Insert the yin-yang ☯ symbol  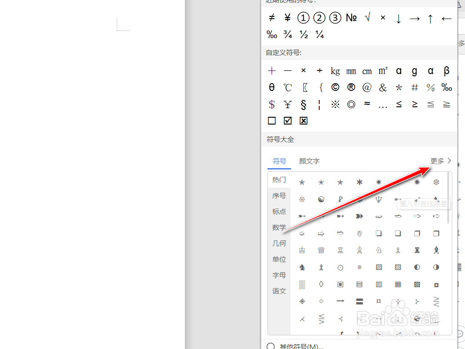tap(321, 199)
